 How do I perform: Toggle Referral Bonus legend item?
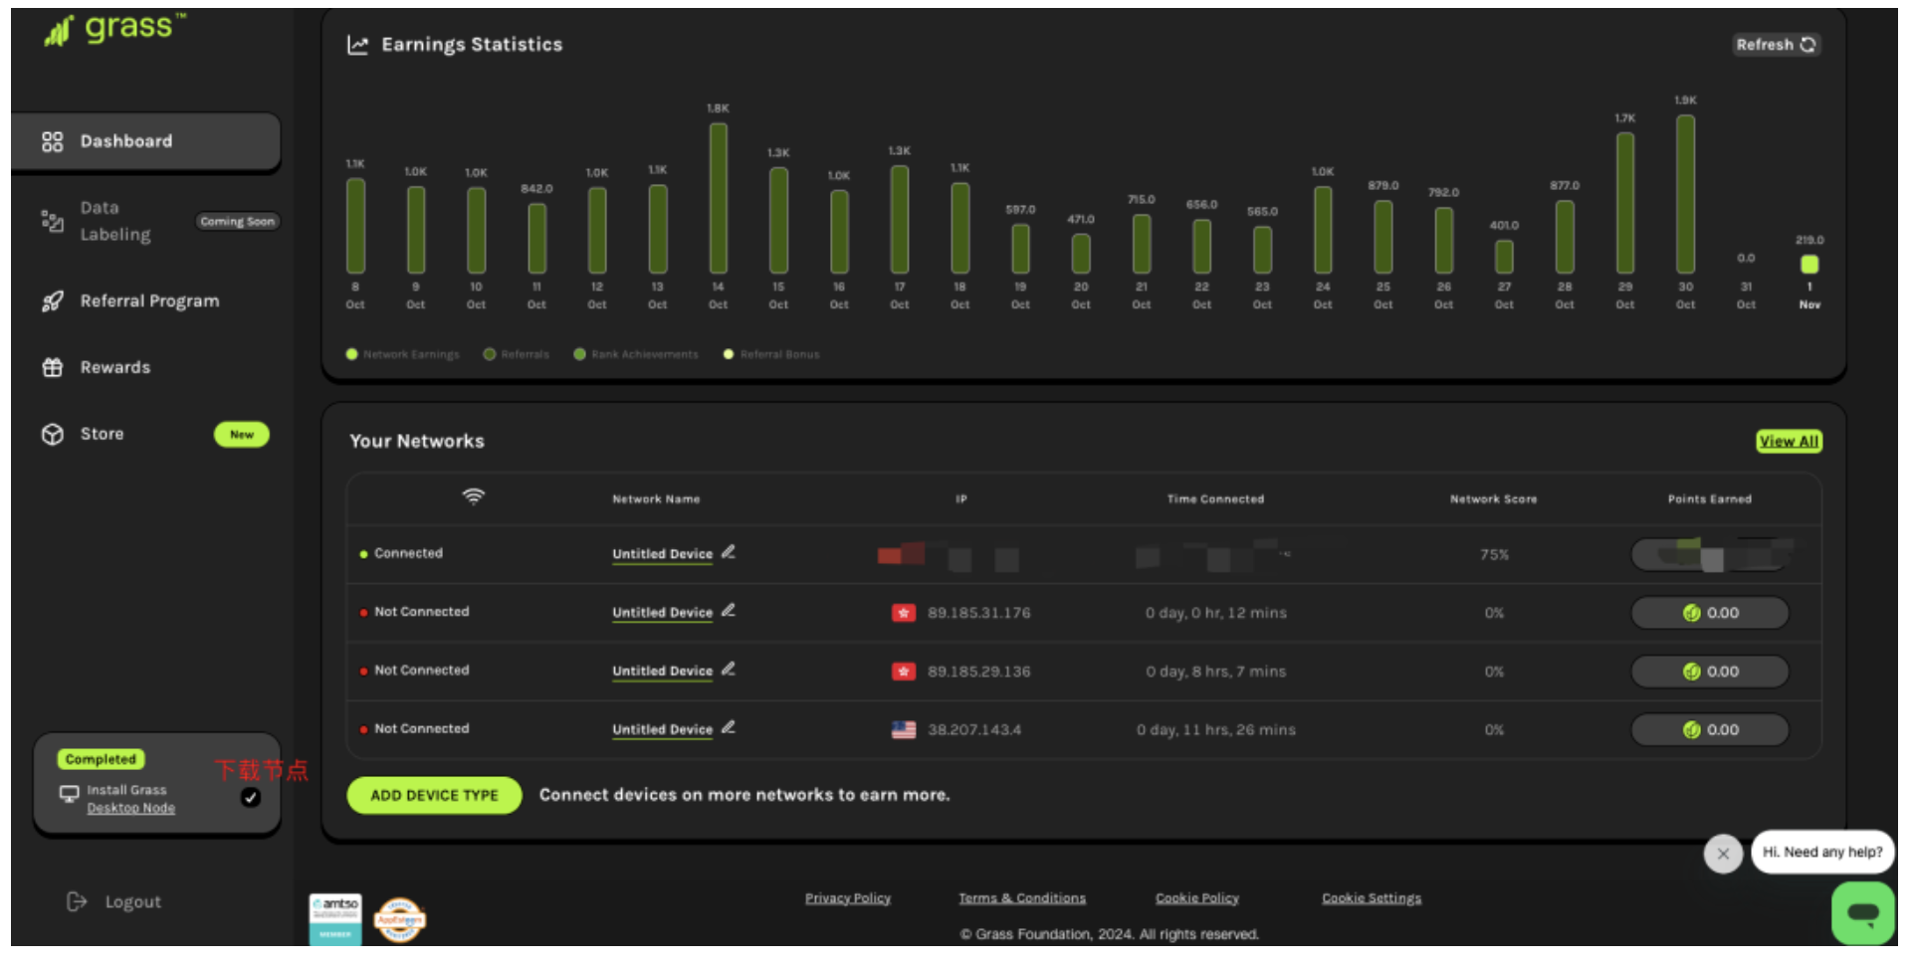tap(771, 354)
